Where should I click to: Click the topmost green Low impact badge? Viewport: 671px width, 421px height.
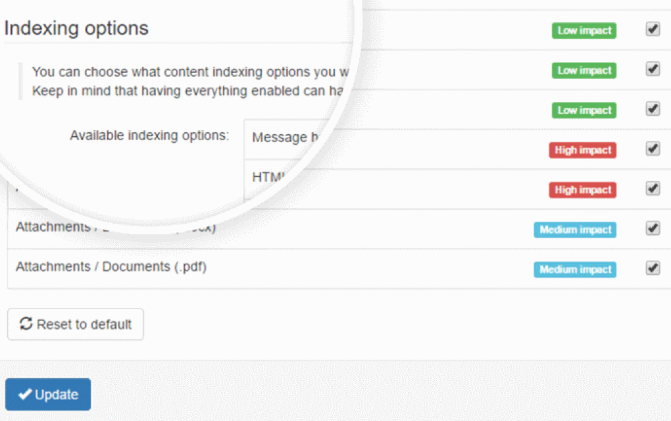pyautogui.click(x=583, y=30)
